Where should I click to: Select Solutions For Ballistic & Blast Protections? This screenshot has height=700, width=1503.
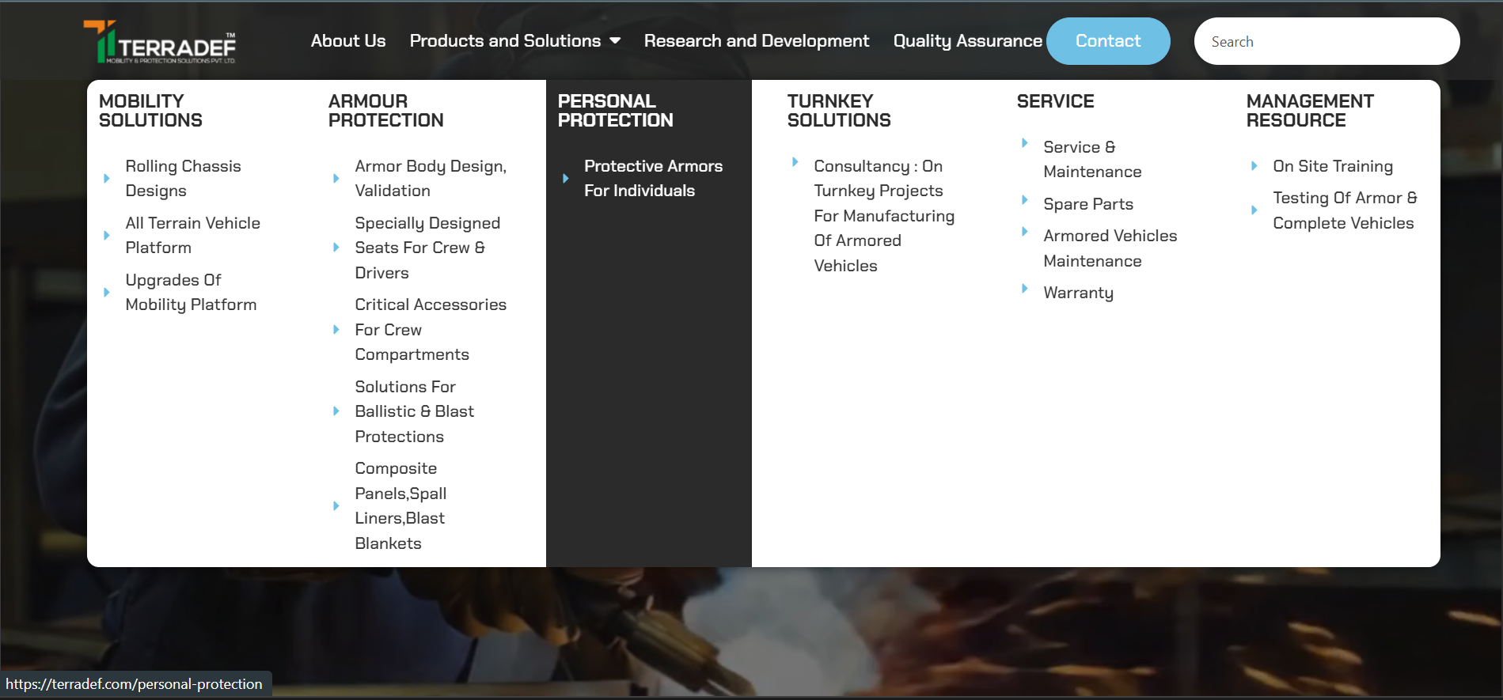414,411
